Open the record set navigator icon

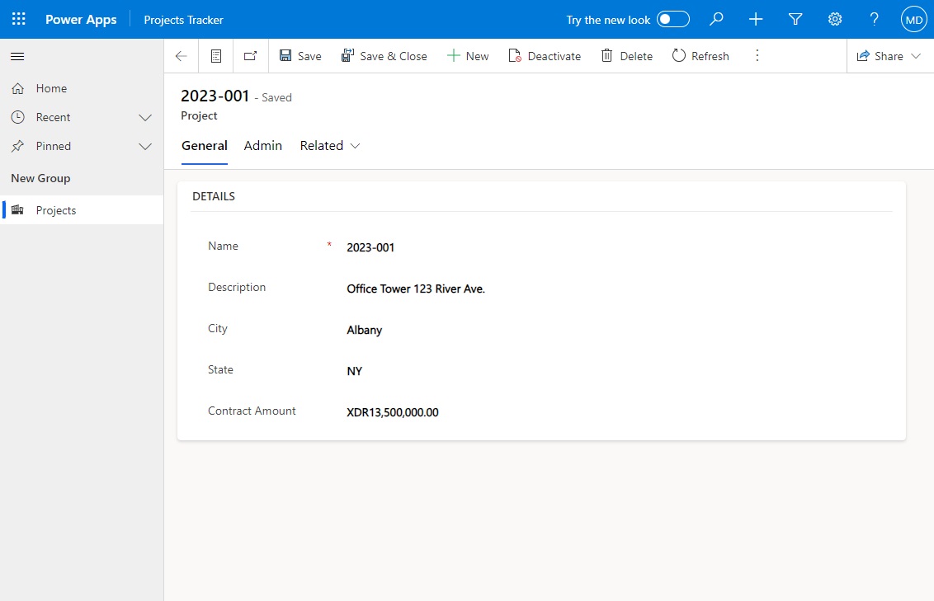tap(215, 55)
